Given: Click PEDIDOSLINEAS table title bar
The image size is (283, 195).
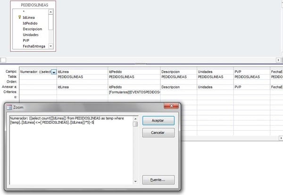Looking at the screenshot, I should [33, 5].
